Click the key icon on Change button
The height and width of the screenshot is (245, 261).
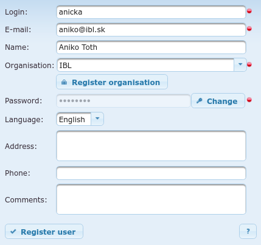(x=200, y=101)
